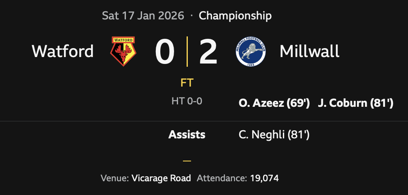Viewport: 408px width, 195px height.
Task: Select goalscorer J. Coburn (81')
Action: 355,104
